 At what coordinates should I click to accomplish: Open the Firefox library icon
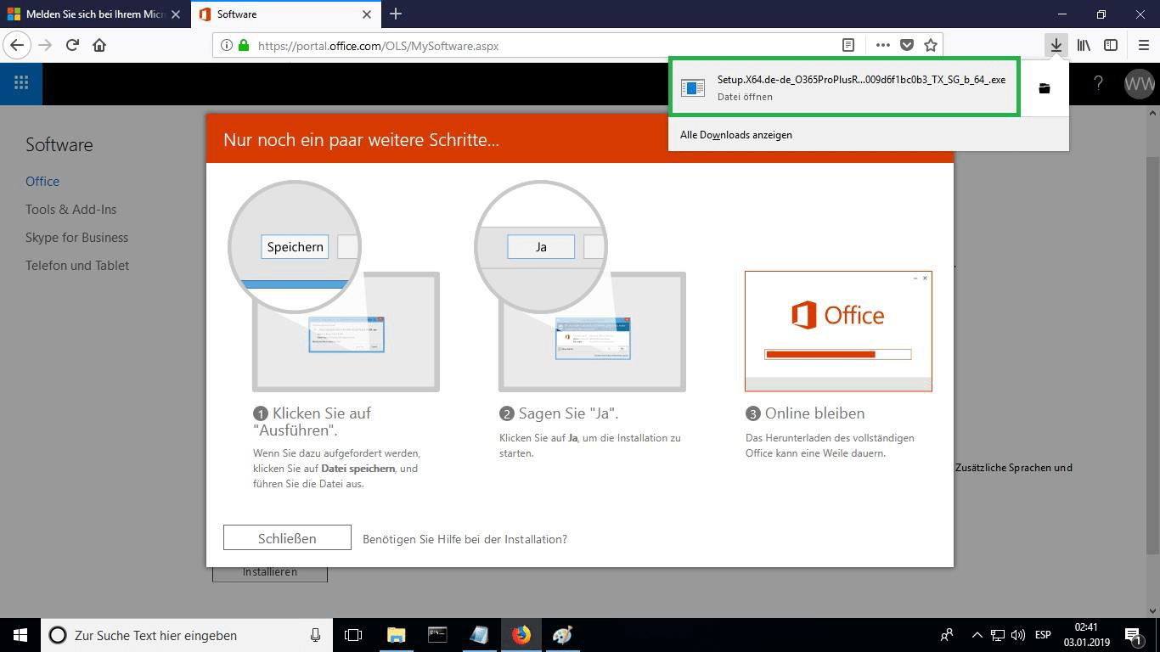(x=1084, y=46)
